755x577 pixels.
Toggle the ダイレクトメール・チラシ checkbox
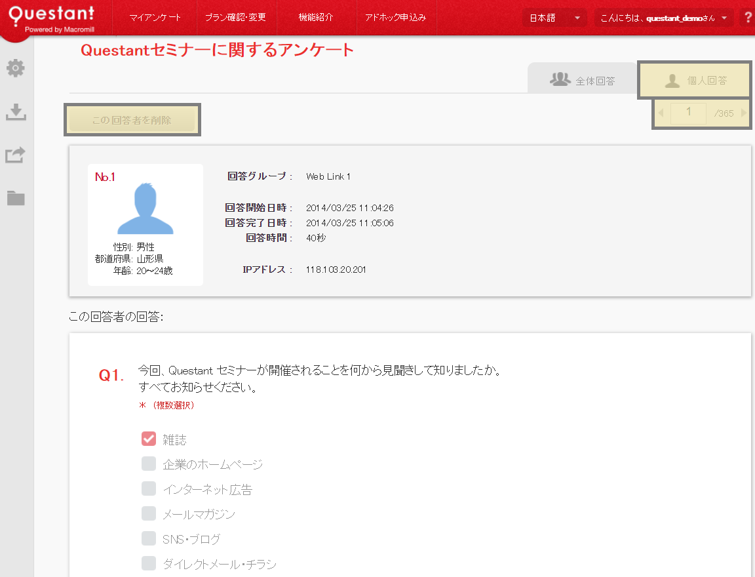pos(149,563)
